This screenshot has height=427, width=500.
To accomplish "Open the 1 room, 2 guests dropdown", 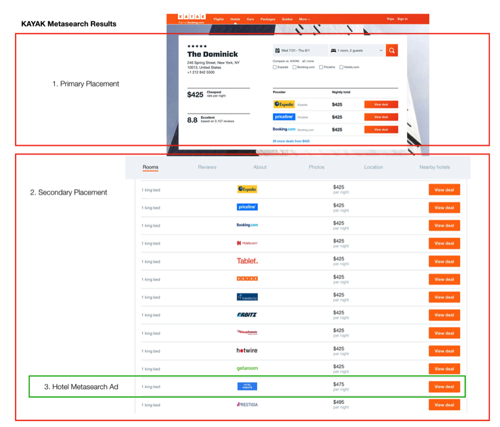I will click(355, 50).
